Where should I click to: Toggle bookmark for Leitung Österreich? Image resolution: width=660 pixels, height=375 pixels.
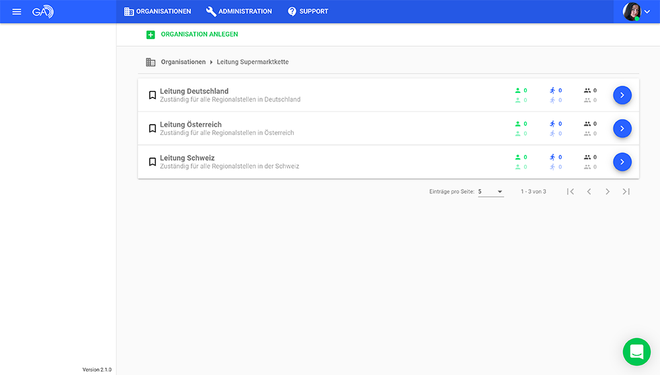[152, 129]
